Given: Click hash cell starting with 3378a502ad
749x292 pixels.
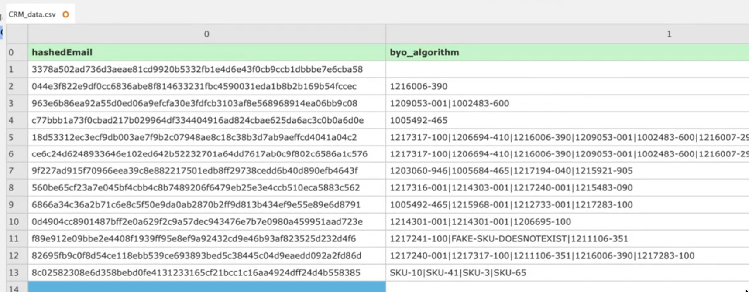Looking at the screenshot, I should coord(207,69).
